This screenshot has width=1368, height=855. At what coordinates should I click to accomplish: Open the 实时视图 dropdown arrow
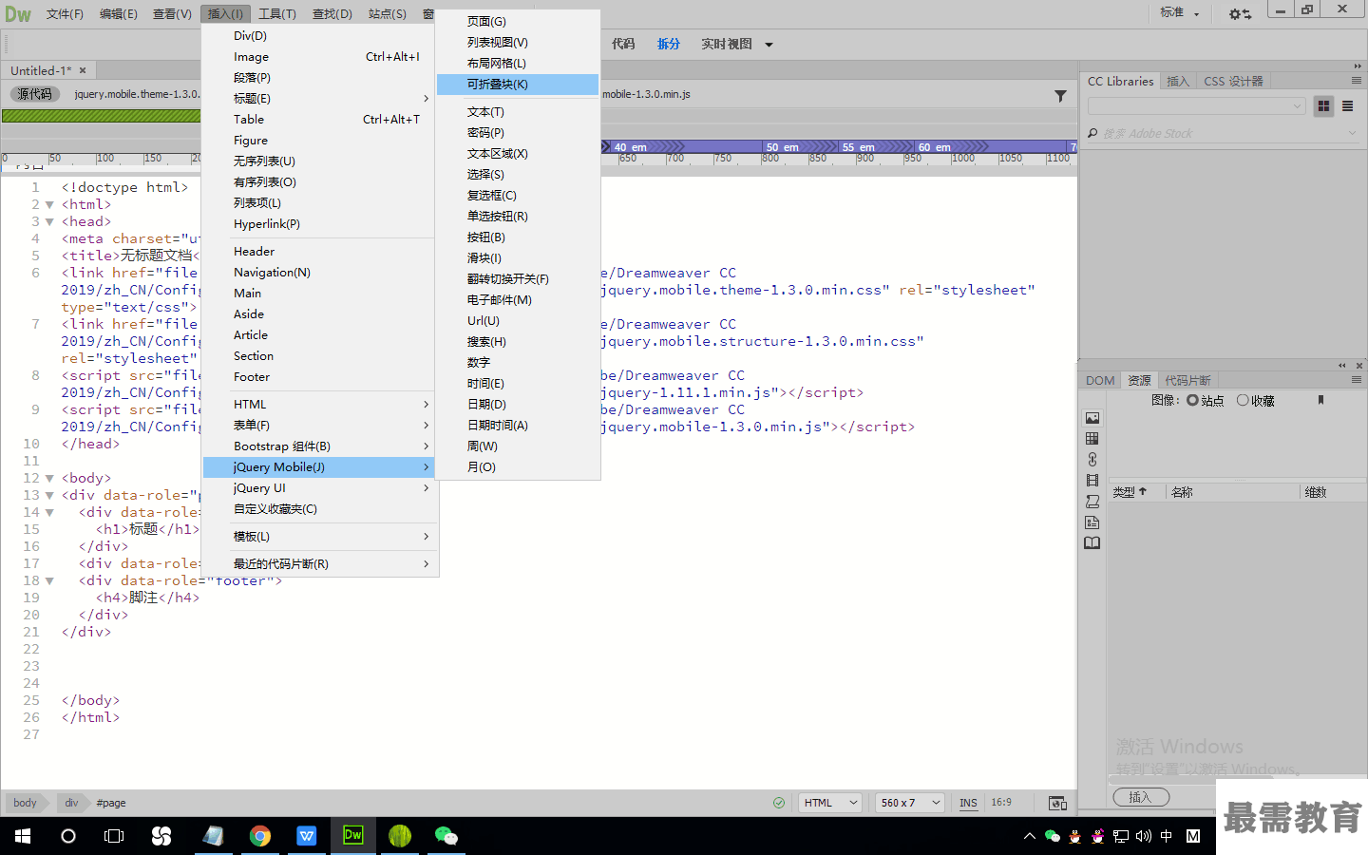click(769, 45)
